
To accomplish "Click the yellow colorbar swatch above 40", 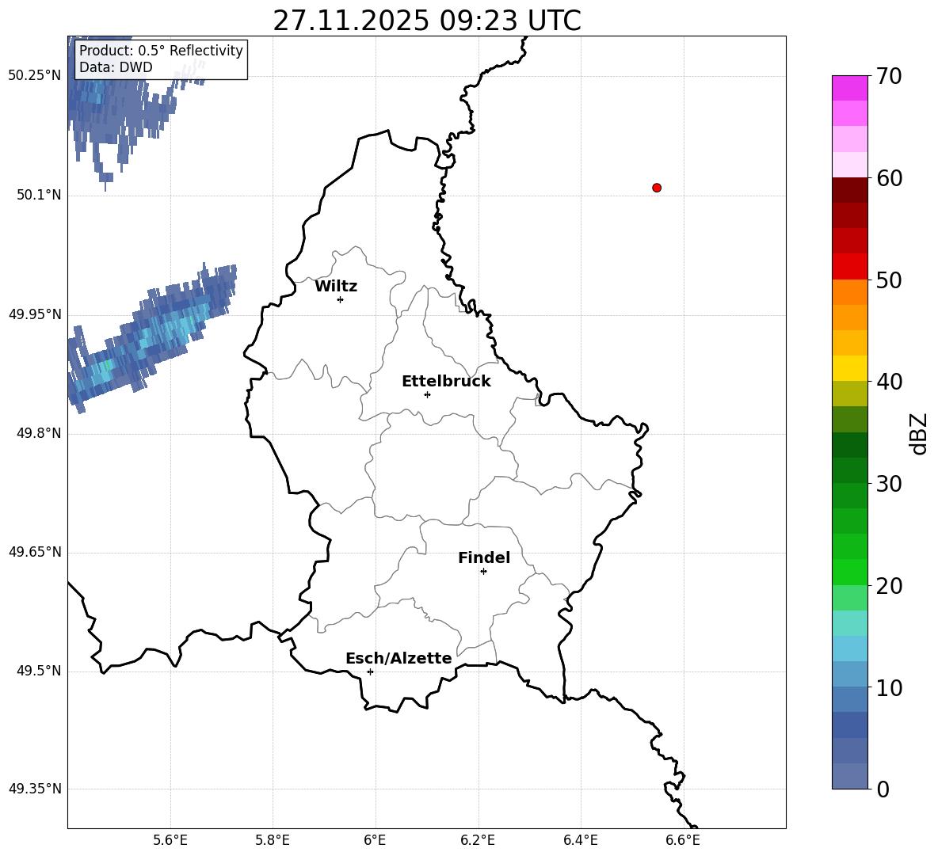I will click(x=849, y=368).
